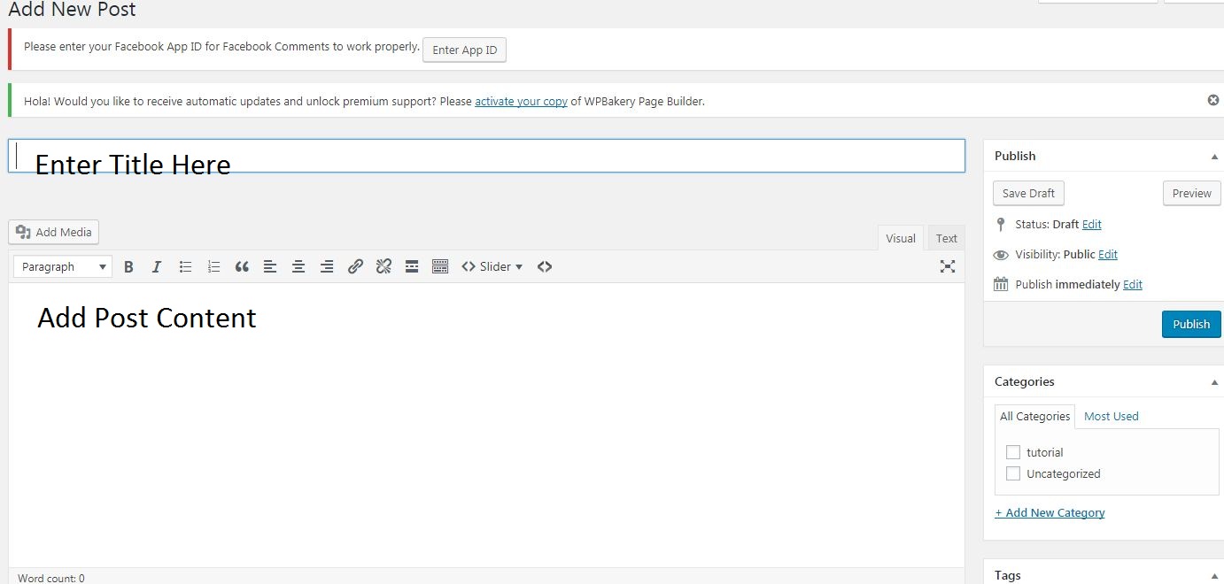Check the Uncategorized category checkbox
Viewport: 1224px width, 584px height.
(x=1013, y=473)
